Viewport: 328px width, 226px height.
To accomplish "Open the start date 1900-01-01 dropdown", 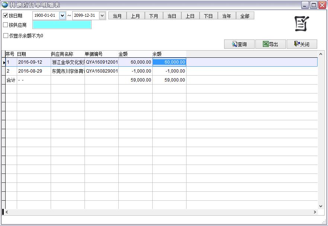I will (x=62, y=16).
